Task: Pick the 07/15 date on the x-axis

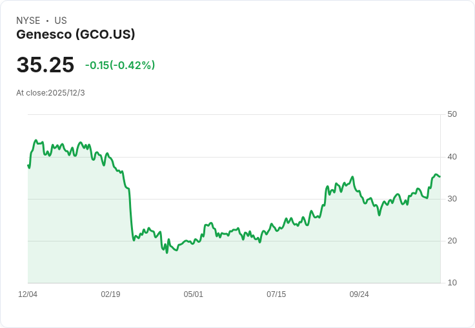Action: 276,294
